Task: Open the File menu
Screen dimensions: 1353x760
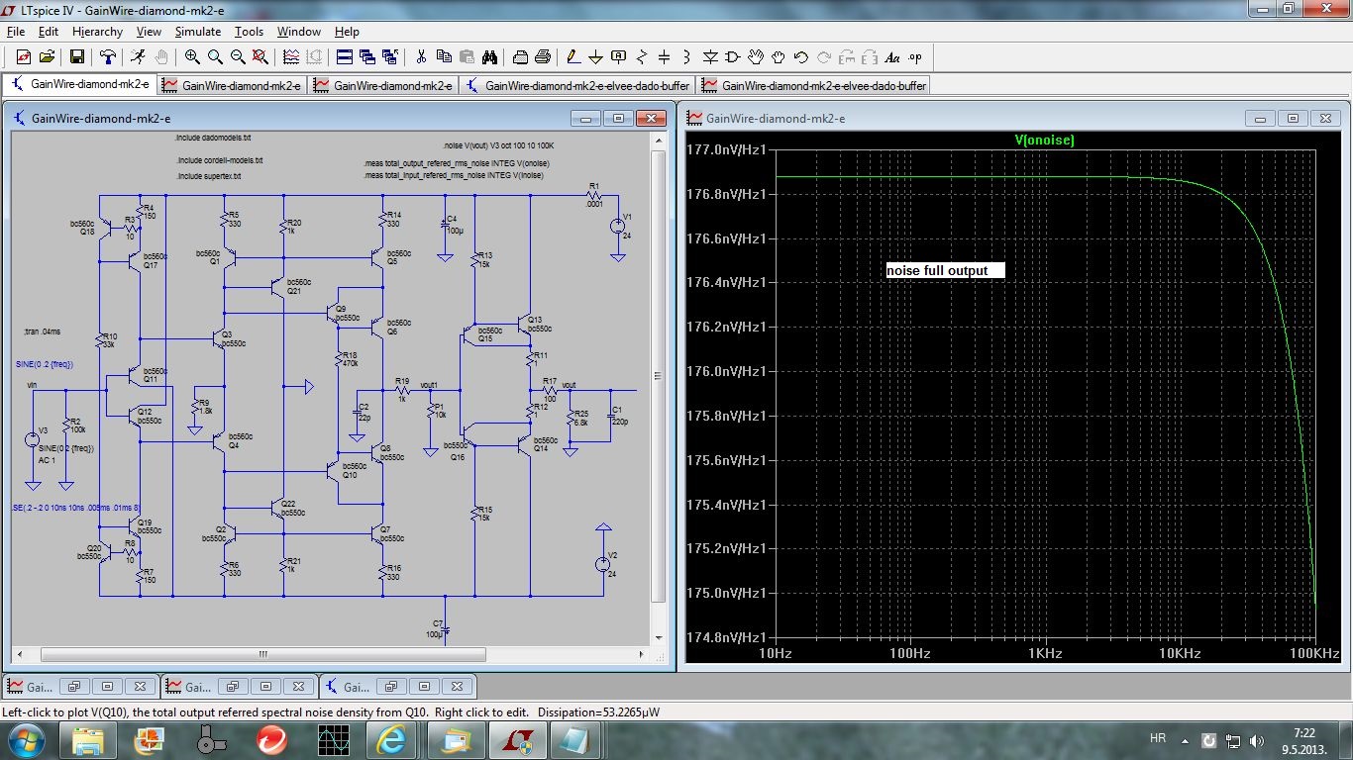Action: [16, 32]
